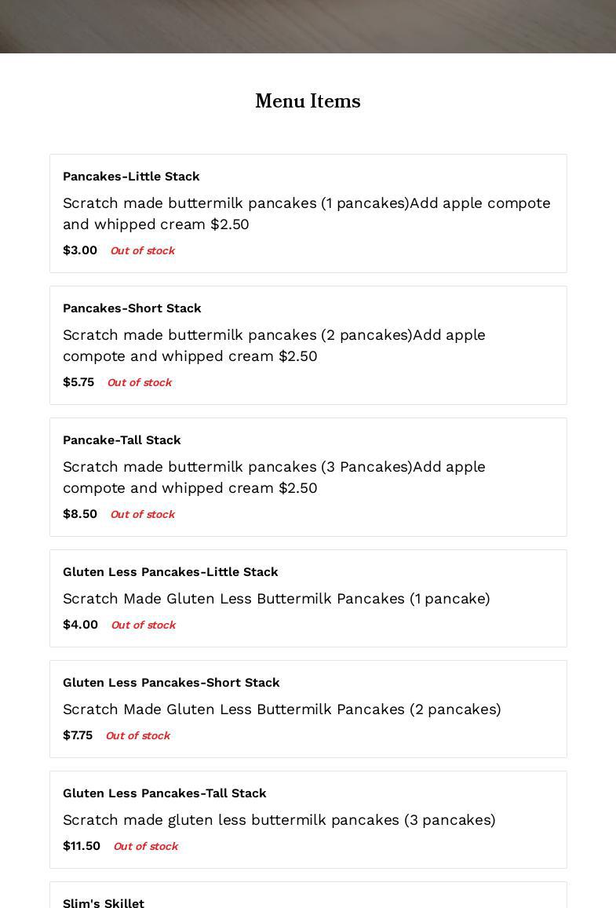
Task: Click the $5.75 price of Short Stack
Action: click(78, 382)
